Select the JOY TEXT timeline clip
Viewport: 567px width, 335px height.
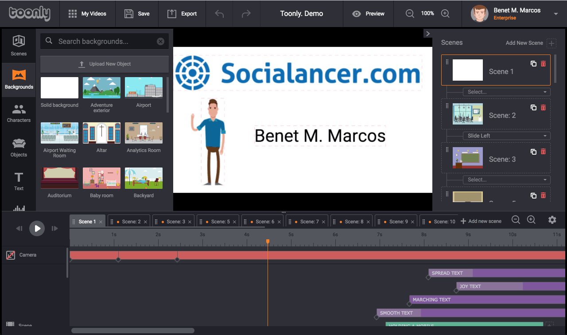(511, 286)
